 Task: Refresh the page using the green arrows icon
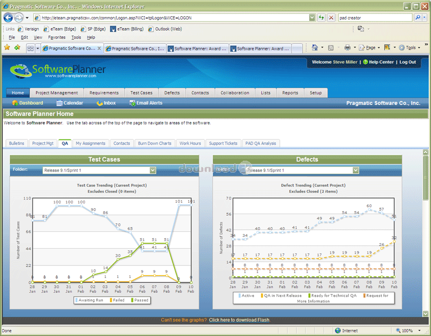[321, 18]
